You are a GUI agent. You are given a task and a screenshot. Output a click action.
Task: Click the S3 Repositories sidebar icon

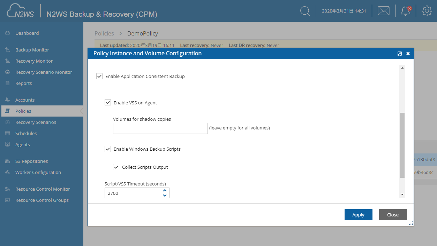coord(8,161)
